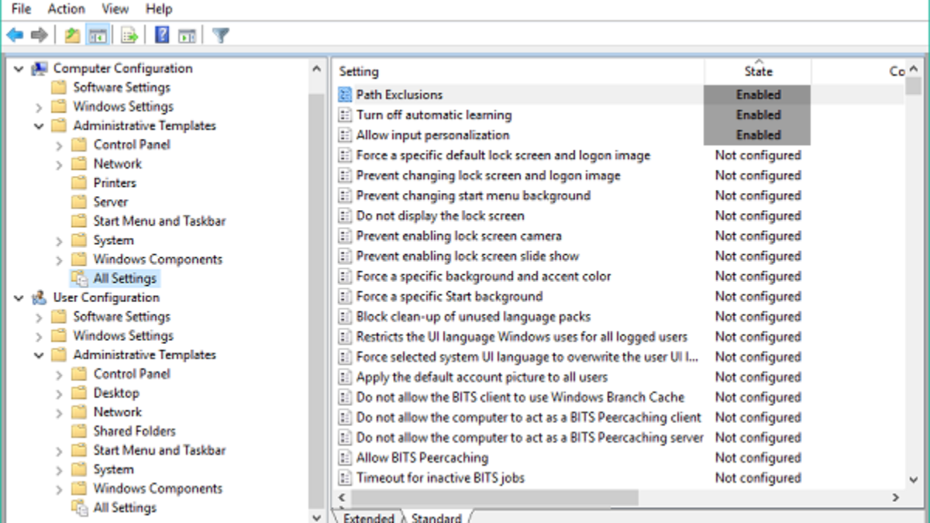Image resolution: width=930 pixels, height=523 pixels.
Task: Toggle the Show/Hide Action Pane icon
Action: point(187,35)
